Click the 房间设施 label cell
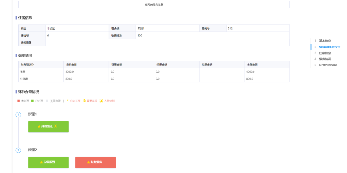This screenshot has height=173, width=347. point(32,42)
